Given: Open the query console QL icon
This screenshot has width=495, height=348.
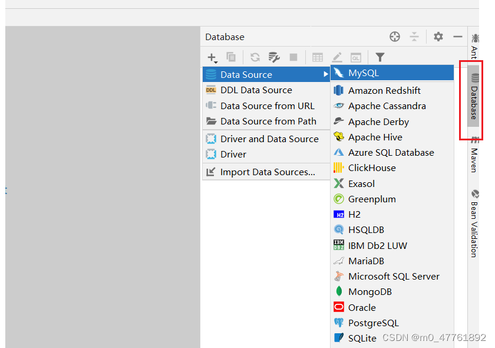Looking at the screenshot, I should (356, 58).
